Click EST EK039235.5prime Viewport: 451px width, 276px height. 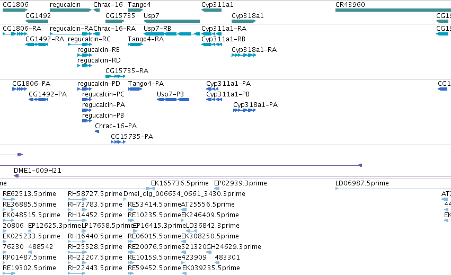tap(211, 268)
